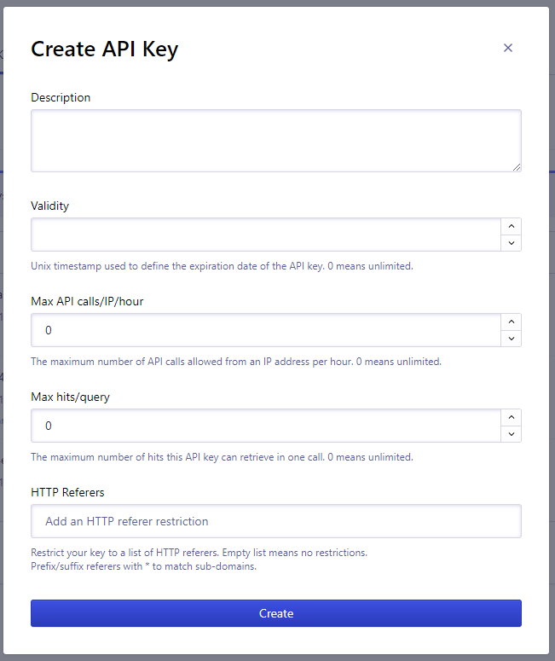Decrease Validity with the down arrow

pyautogui.click(x=512, y=243)
